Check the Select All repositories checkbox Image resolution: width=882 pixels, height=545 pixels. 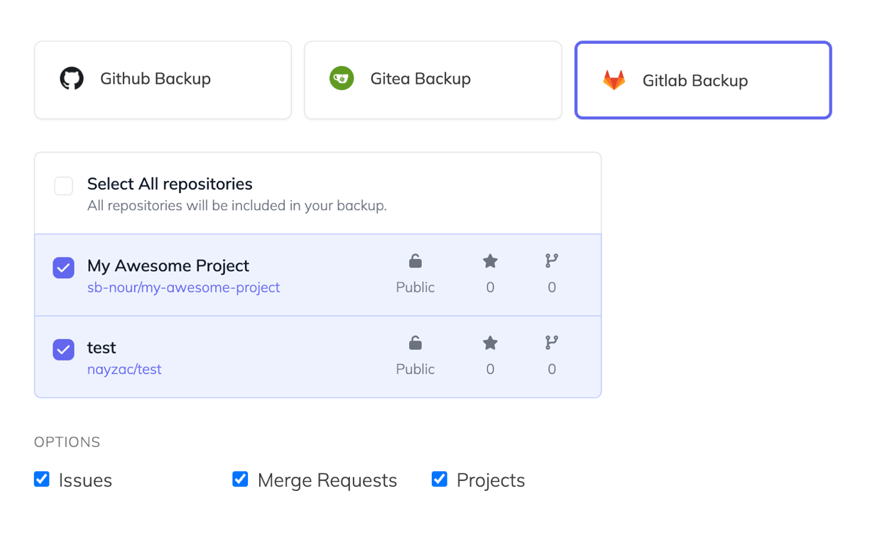pyautogui.click(x=64, y=187)
